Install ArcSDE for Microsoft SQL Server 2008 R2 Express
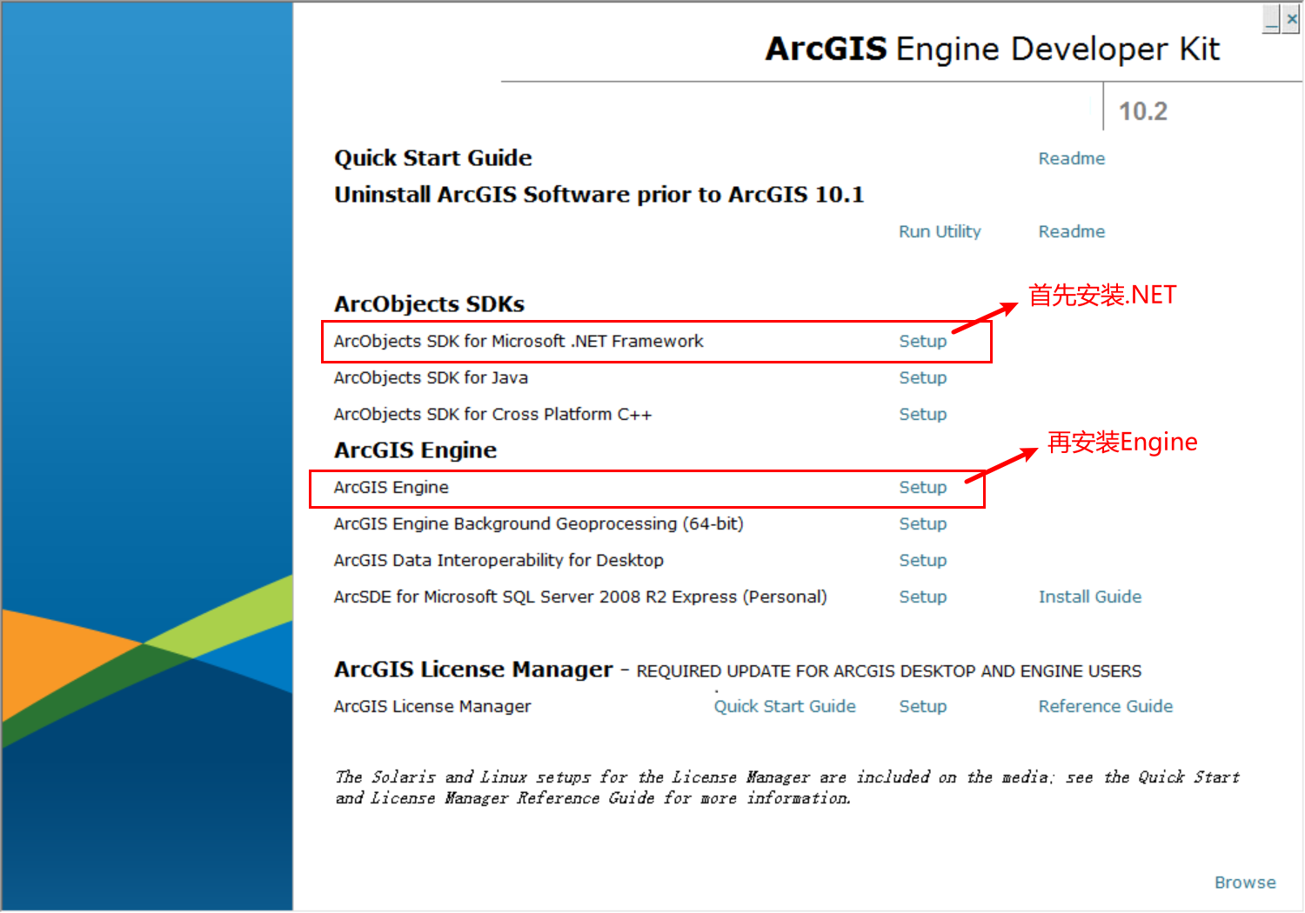Screen dimensions: 1305x913 point(922,596)
